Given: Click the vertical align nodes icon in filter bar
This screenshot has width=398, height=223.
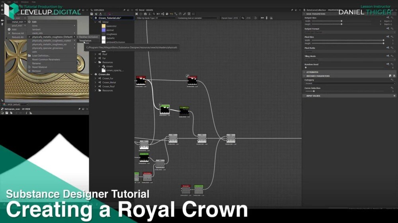Looking at the screenshot, I should [x=267, y=18].
